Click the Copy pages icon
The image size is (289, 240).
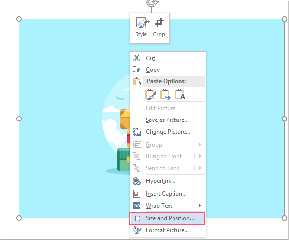click(137, 70)
